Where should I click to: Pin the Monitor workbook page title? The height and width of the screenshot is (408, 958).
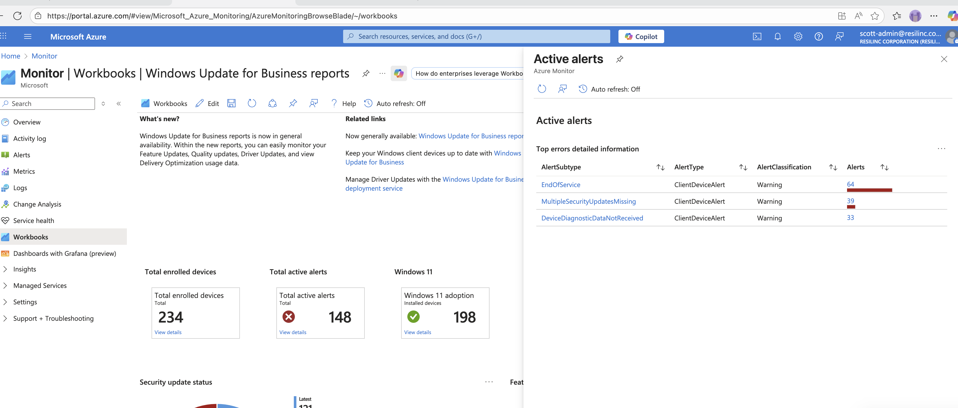[x=366, y=73]
